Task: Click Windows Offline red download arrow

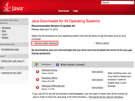Action: click(x=38, y=80)
